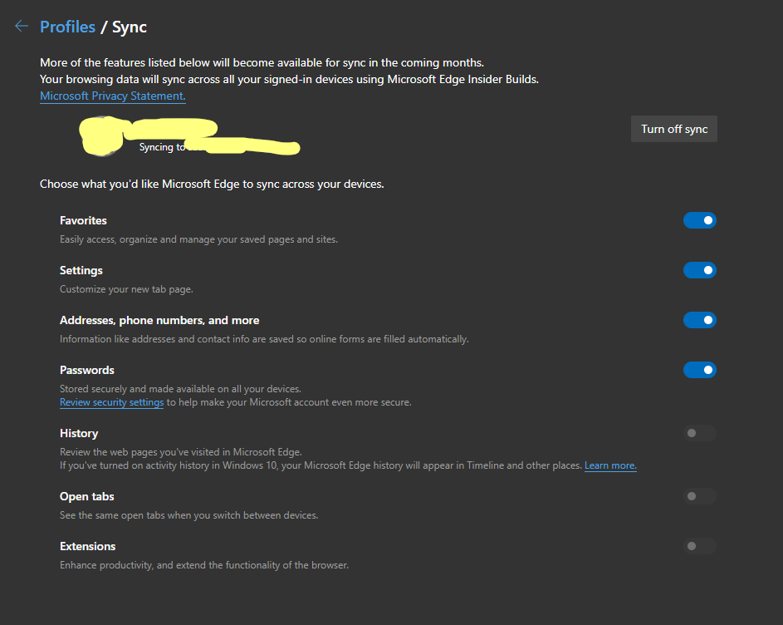Disable Settings sync

click(699, 269)
